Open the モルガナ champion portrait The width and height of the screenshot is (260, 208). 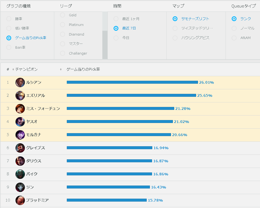coord(20,135)
